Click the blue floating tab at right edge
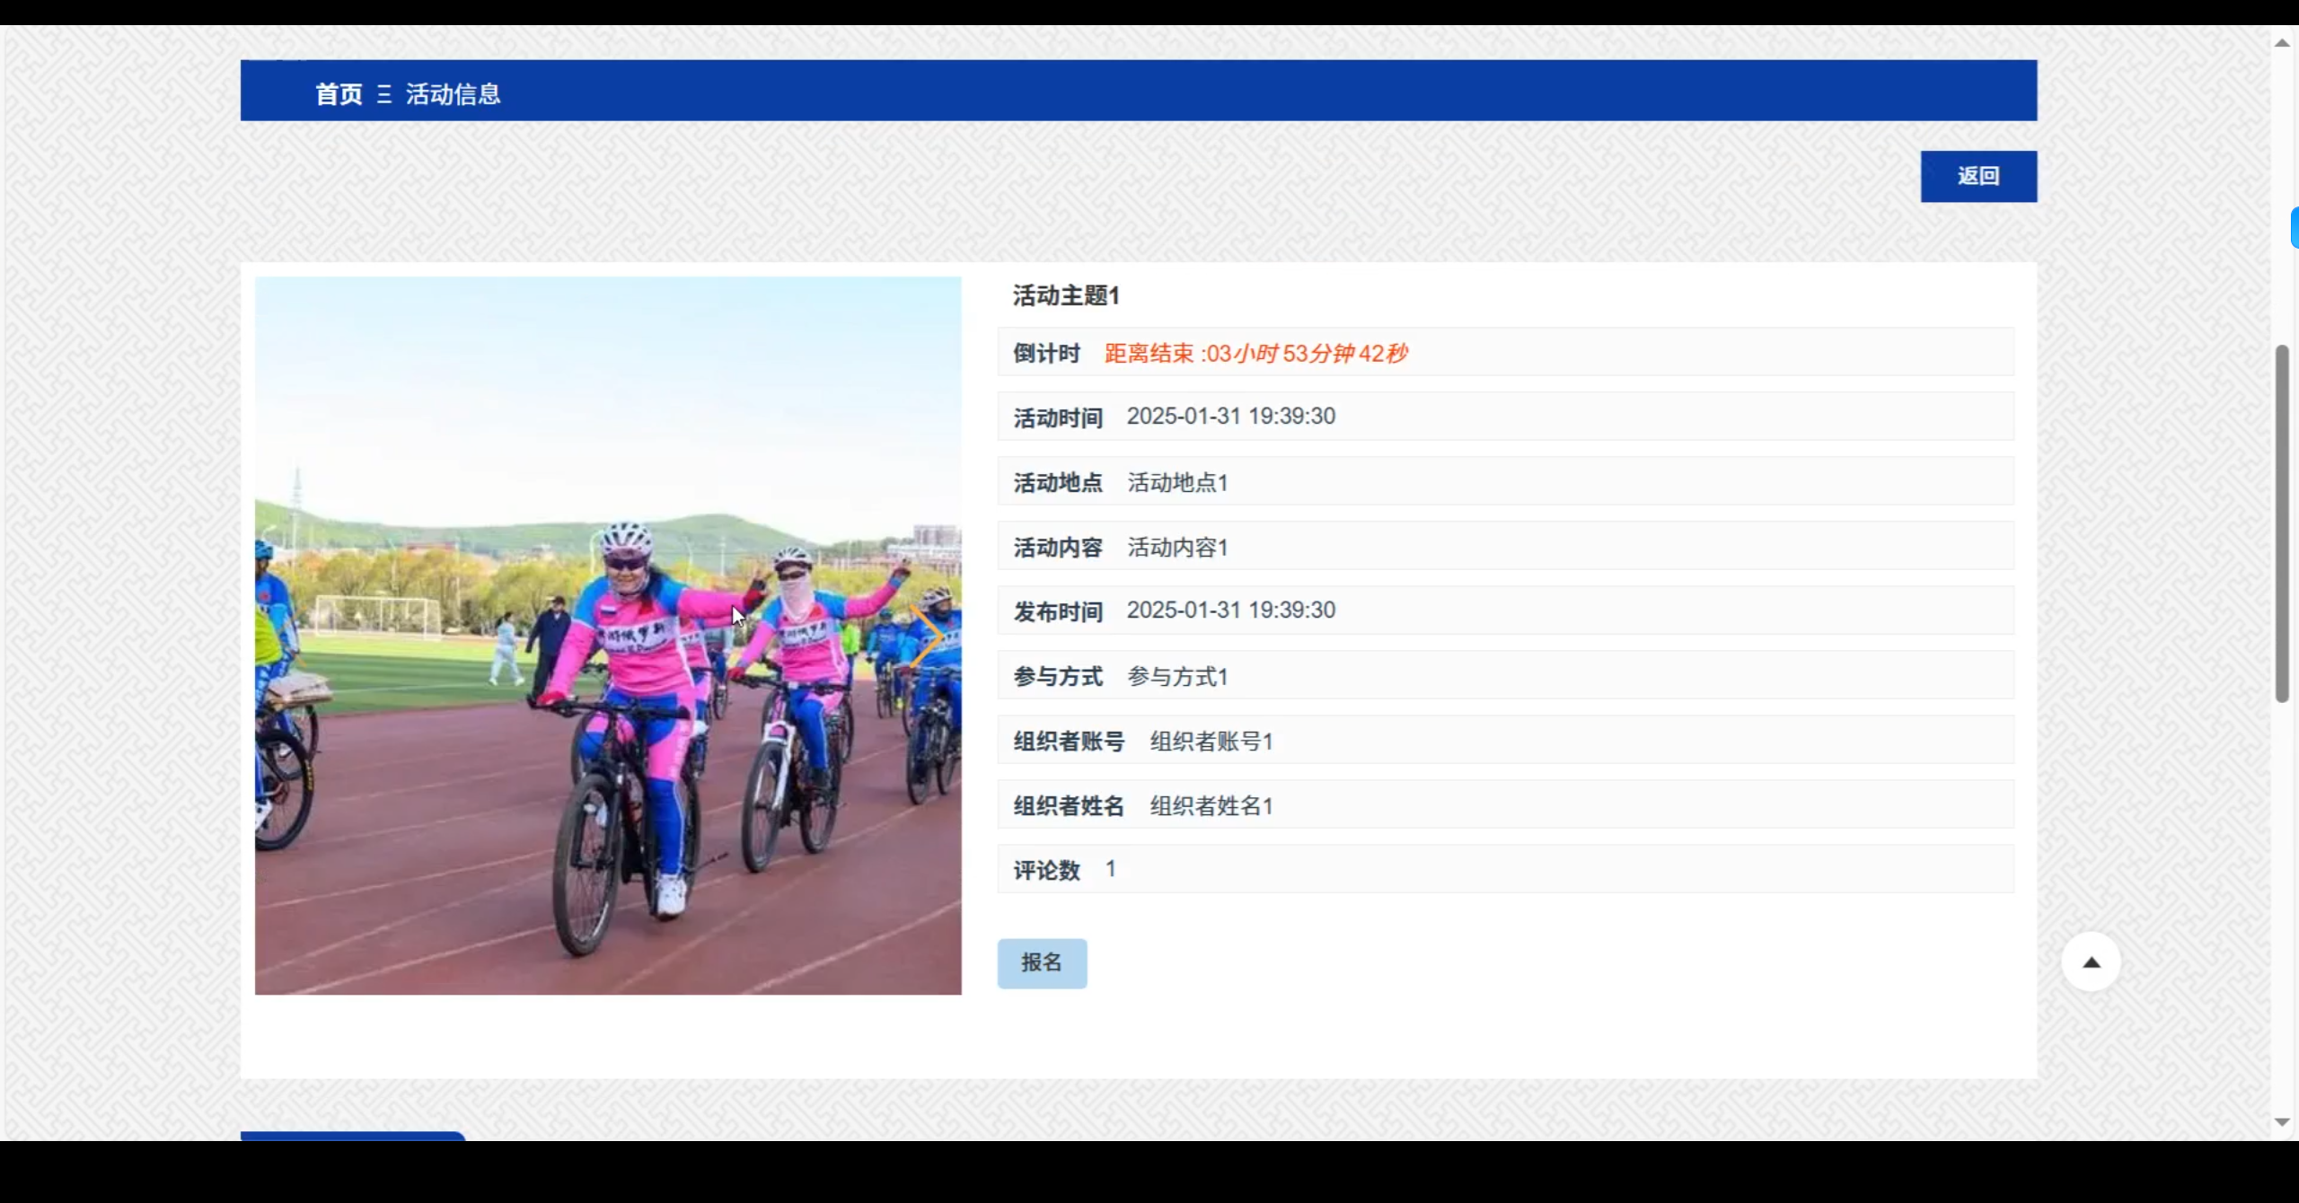 click(x=2295, y=227)
